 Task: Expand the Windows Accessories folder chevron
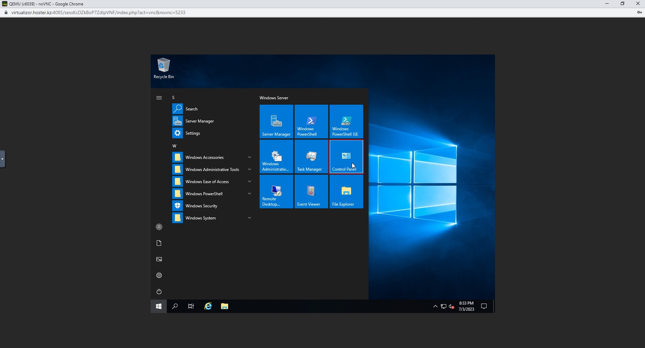[x=250, y=157]
